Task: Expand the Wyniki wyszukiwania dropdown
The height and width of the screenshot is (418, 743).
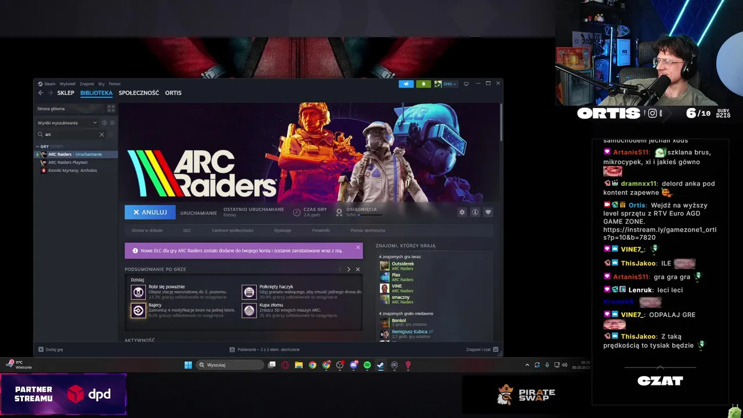Action: tap(67, 123)
